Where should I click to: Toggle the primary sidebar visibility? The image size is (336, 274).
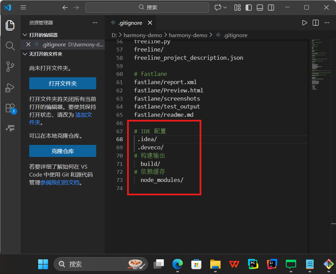pyautogui.click(x=249, y=8)
